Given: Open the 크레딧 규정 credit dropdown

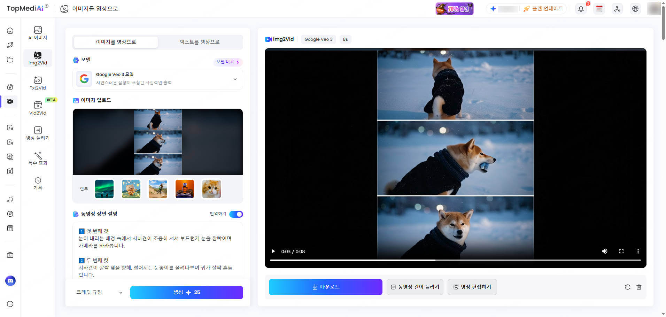Looking at the screenshot, I should point(99,292).
